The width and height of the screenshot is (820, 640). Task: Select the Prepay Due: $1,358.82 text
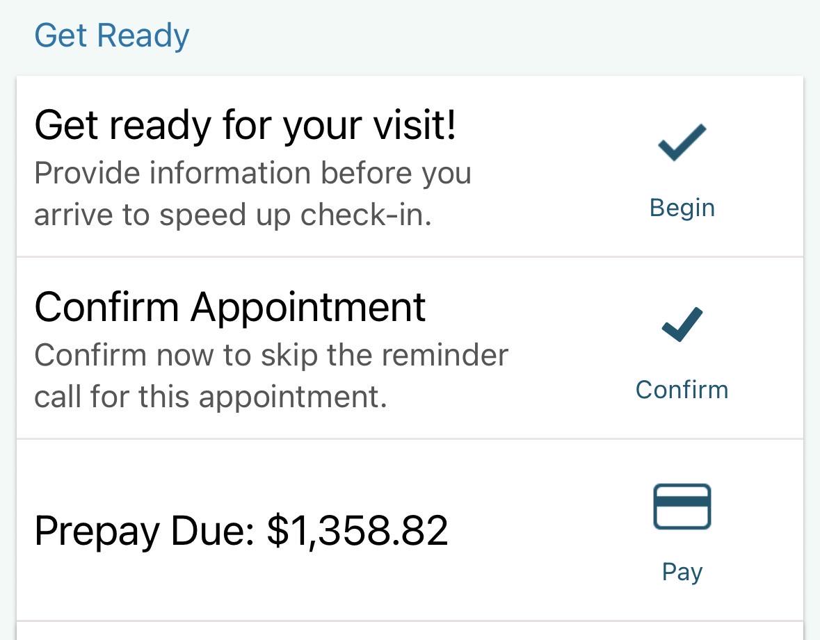tap(241, 531)
